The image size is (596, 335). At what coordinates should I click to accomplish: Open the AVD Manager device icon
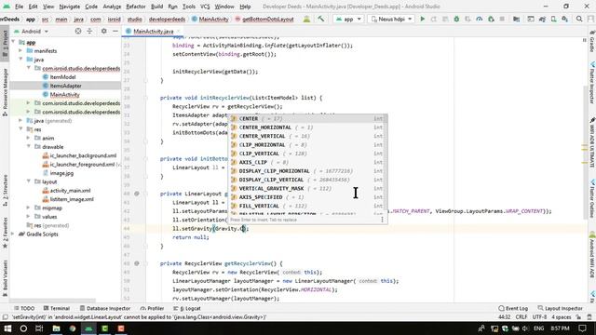click(554, 19)
